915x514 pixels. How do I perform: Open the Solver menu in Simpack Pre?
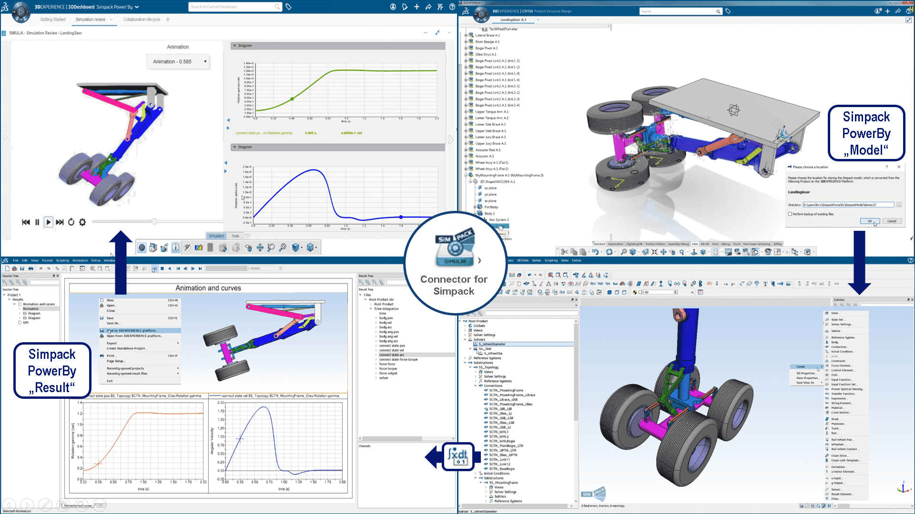536,260
